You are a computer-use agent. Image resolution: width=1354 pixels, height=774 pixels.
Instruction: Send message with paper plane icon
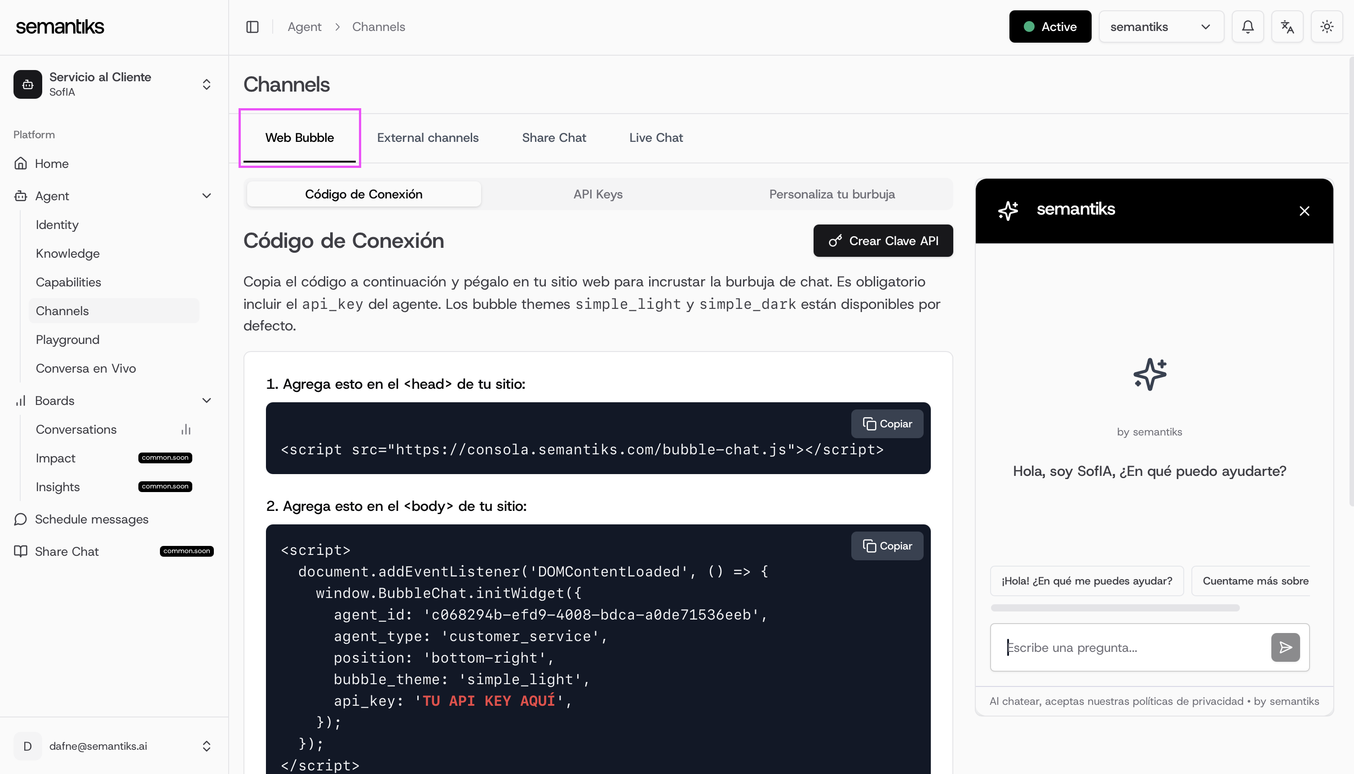click(x=1285, y=647)
